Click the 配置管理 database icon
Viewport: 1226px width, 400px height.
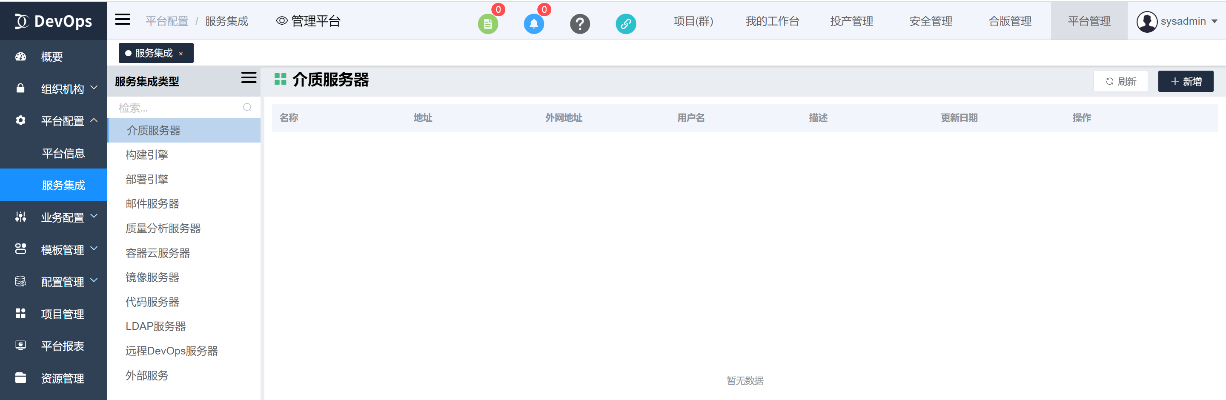pos(20,281)
